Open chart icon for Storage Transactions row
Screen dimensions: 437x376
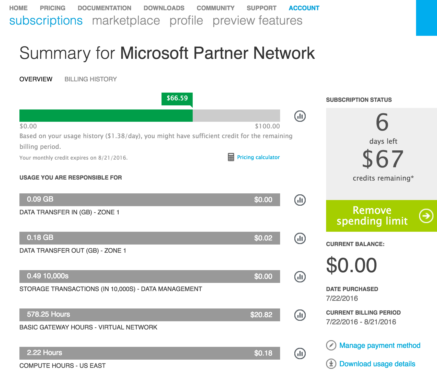(x=300, y=277)
